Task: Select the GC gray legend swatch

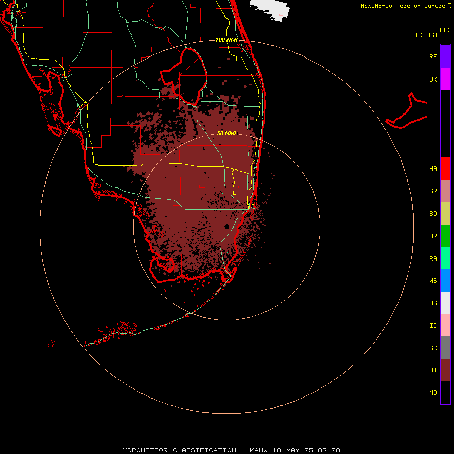Action: point(445,348)
